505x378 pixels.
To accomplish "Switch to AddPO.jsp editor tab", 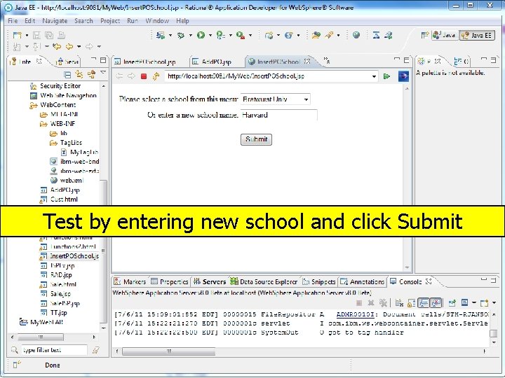I will click(x=217, y=62).
